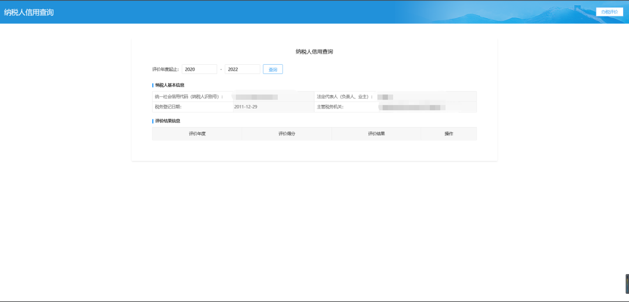Screen dimensions: 629x302
Task: Focus the start year field showing 2020
Action: pos(199,69)
